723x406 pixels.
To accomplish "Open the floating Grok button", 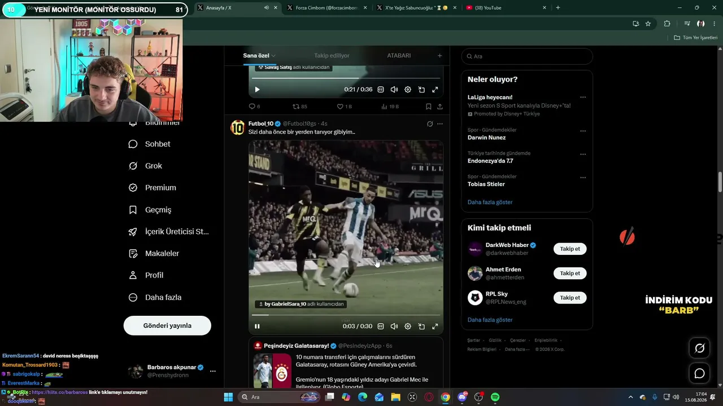I will tap(699, 348).
